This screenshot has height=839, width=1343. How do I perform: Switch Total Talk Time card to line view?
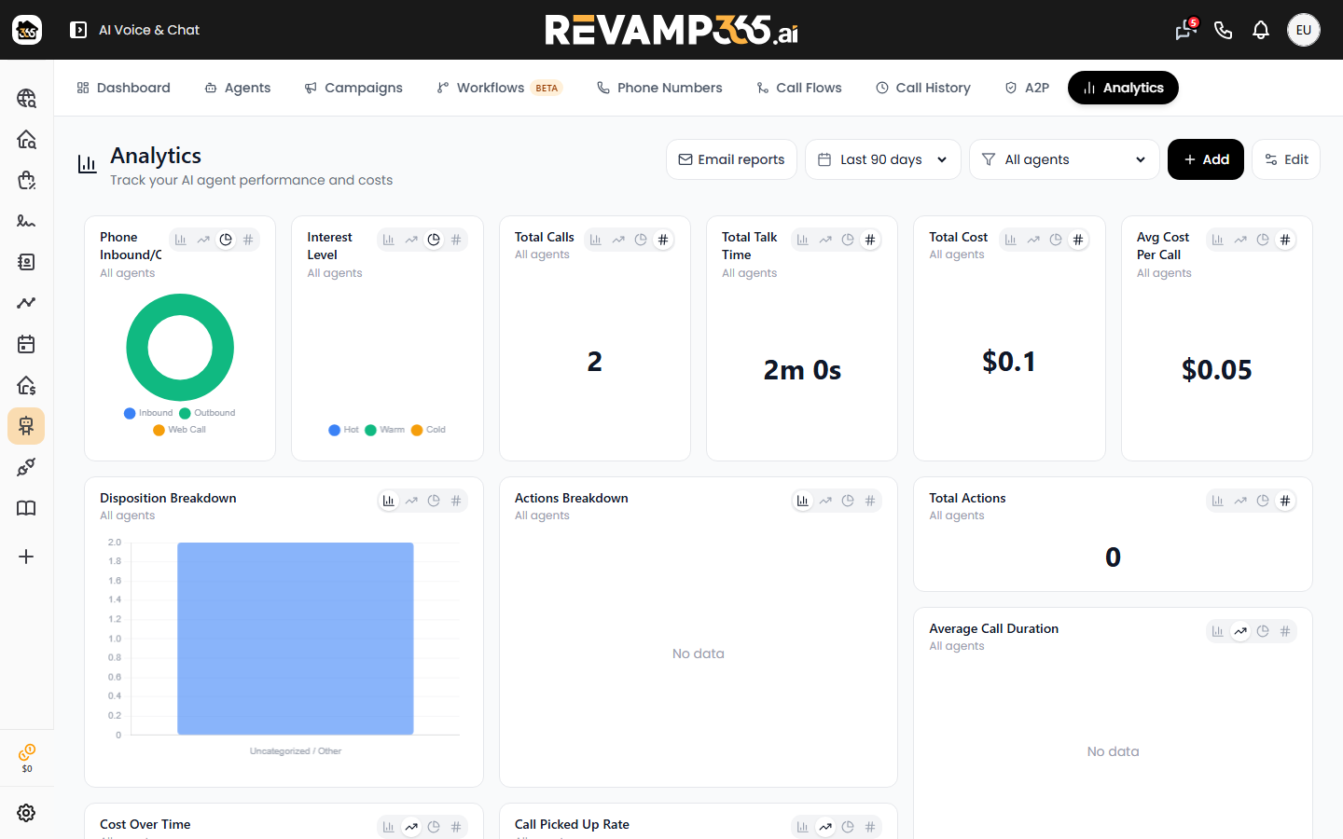tap(825, 240)
